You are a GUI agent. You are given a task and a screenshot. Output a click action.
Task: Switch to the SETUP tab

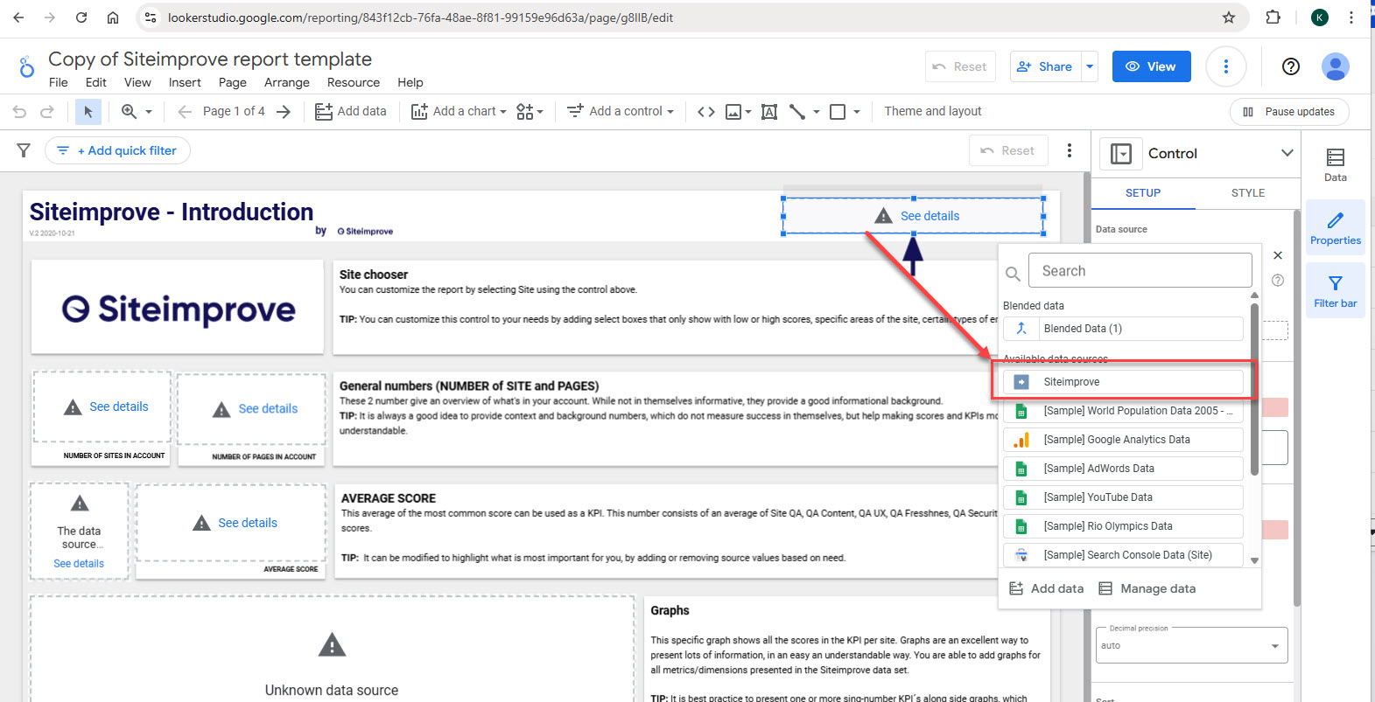[1143, 193]
